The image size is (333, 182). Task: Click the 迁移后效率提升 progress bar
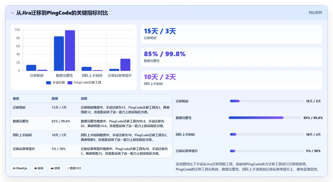(x=267, y=151)
